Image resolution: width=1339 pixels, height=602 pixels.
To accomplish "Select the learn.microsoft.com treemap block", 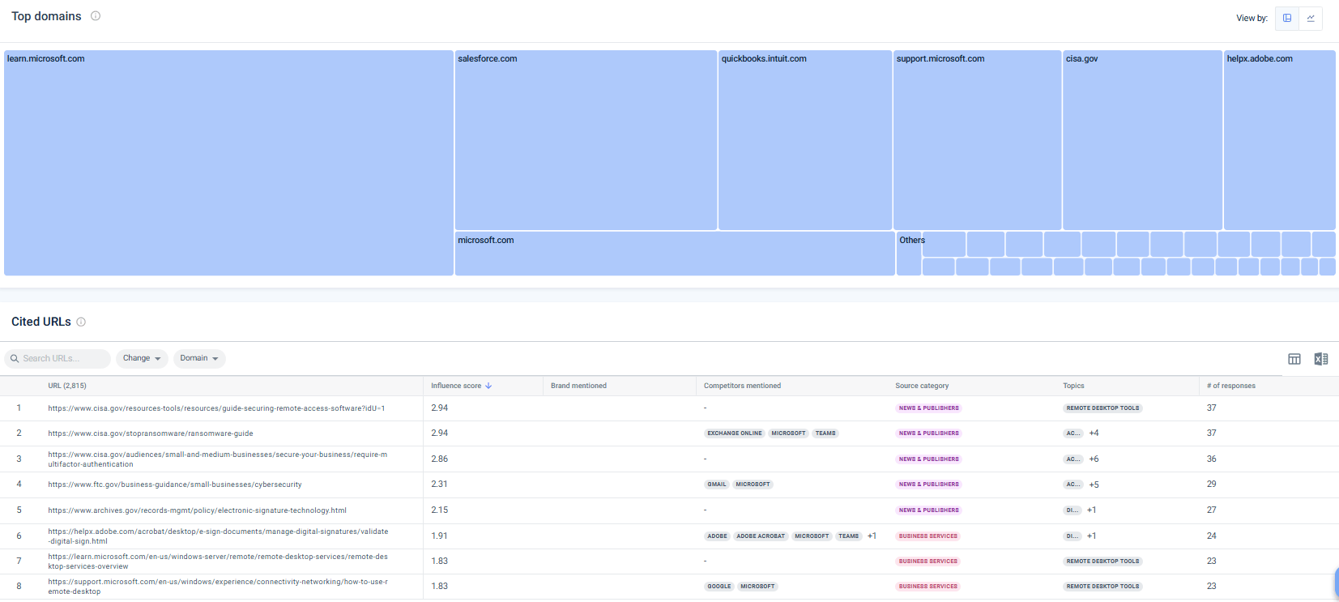I will [x=228, y=163].
